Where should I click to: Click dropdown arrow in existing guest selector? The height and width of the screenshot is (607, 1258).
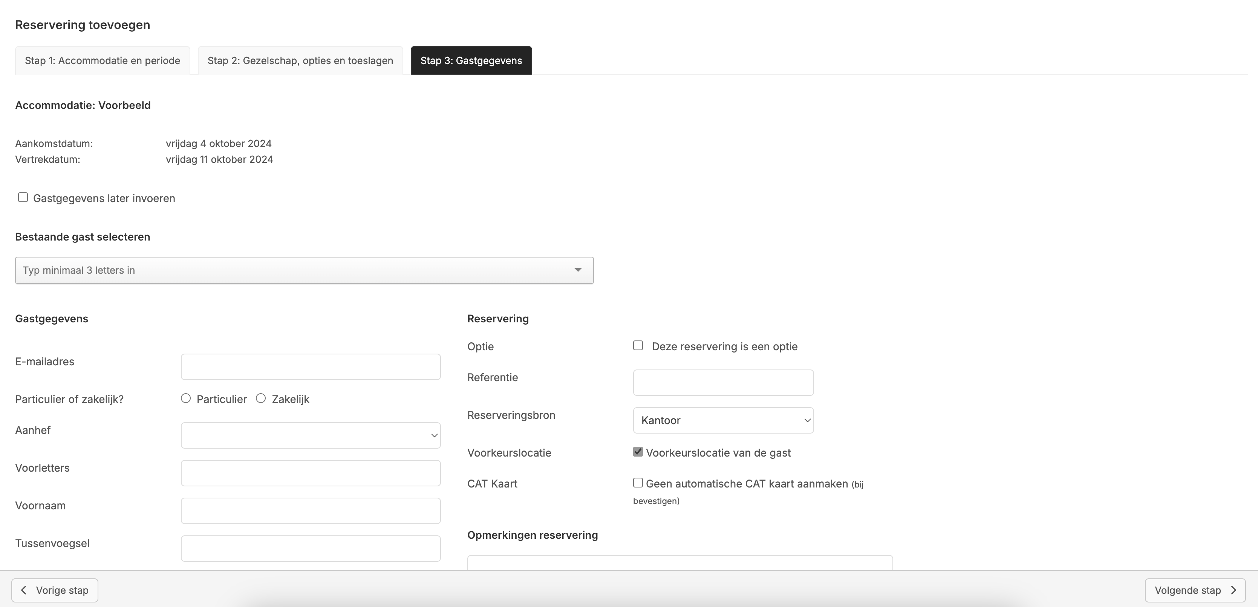click(x=578, y=270)
